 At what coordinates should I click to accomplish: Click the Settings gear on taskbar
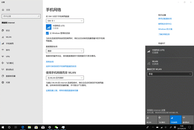tap(50, 127)
